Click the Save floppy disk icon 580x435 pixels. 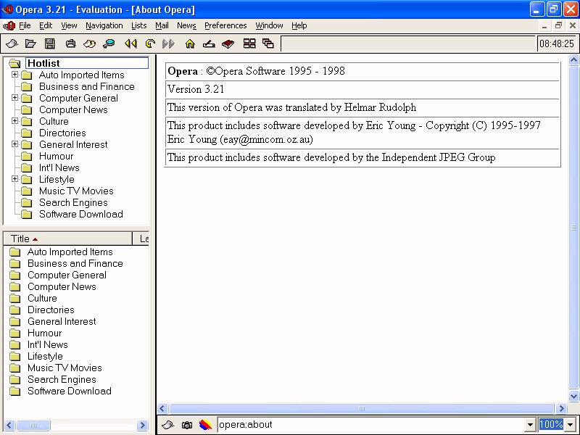click(49, 43)
